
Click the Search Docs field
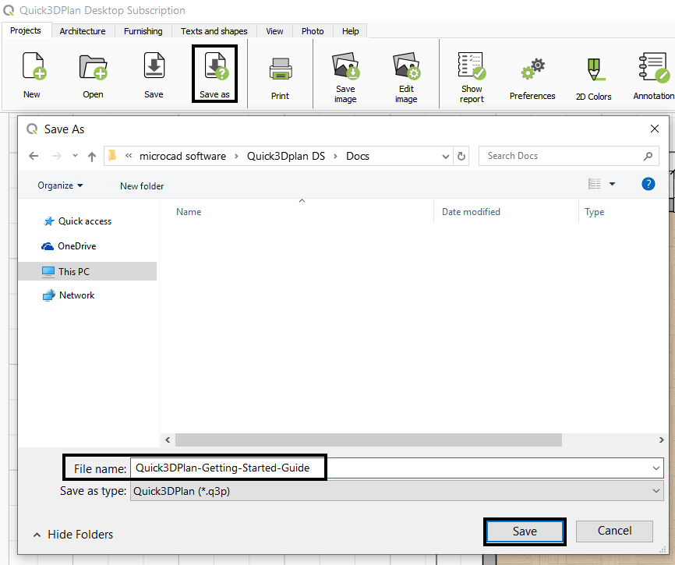[569, 156]
